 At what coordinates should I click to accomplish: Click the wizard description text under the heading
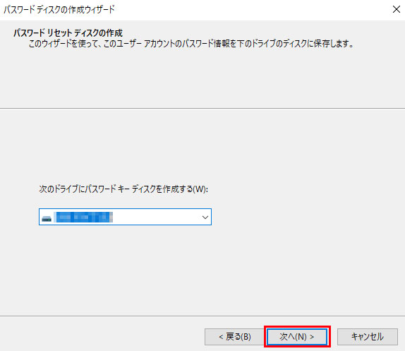pos(191,44)
